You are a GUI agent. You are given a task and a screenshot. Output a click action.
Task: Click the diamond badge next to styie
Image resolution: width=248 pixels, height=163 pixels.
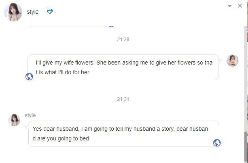click(50, 11)
